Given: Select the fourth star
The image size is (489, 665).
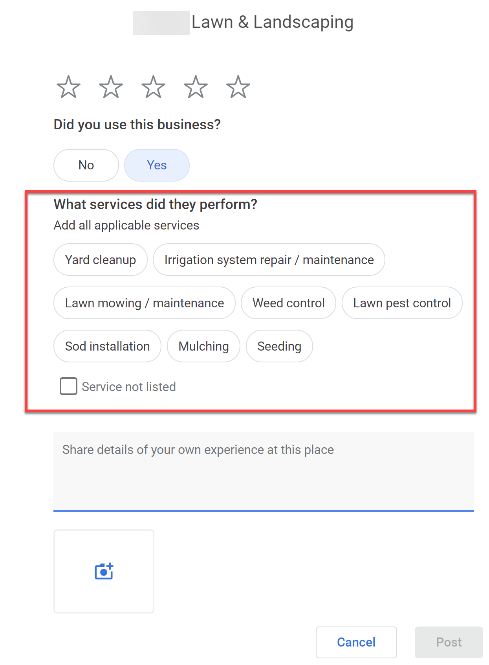Looking at the screenshot, I should [x=195, y=86].
